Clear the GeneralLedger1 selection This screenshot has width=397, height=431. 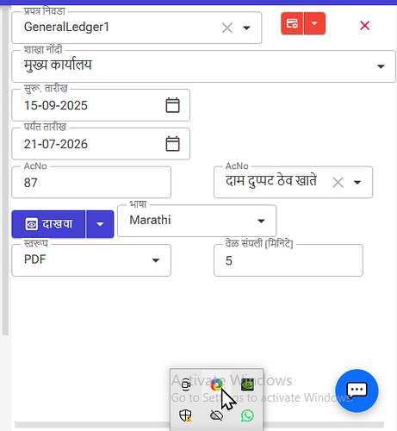coord(227,28)
